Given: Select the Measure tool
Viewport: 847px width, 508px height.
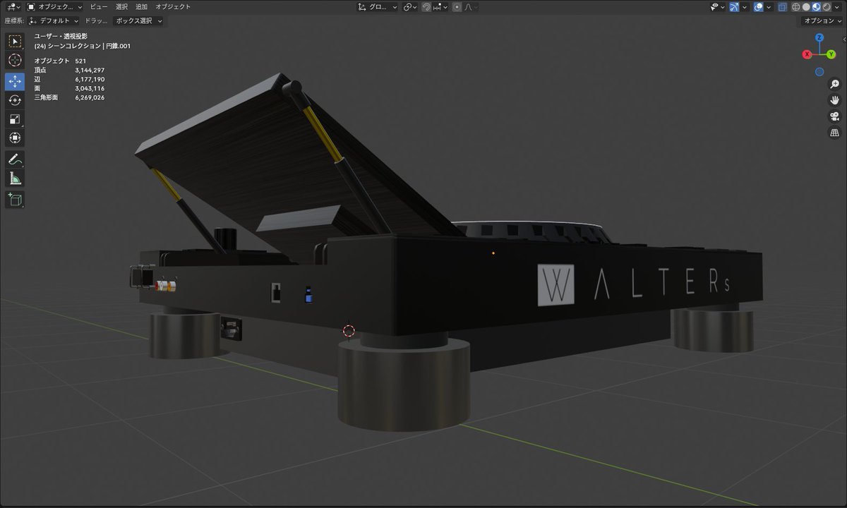Looking at the screenshot, I should point(15,178).
